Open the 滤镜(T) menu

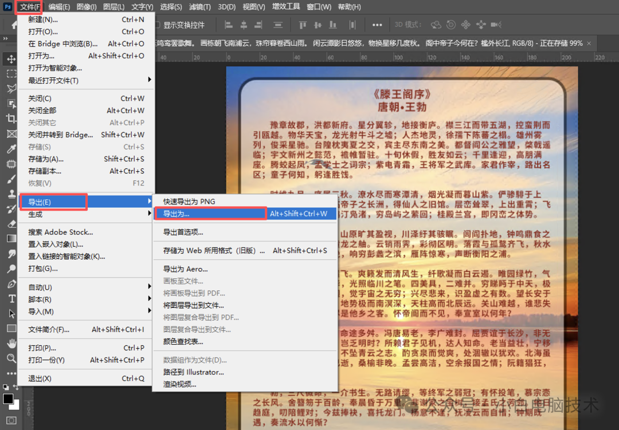coord(200,7)
